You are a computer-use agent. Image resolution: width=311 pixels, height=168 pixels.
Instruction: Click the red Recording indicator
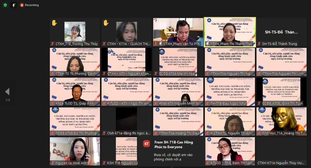pos(29,5)
